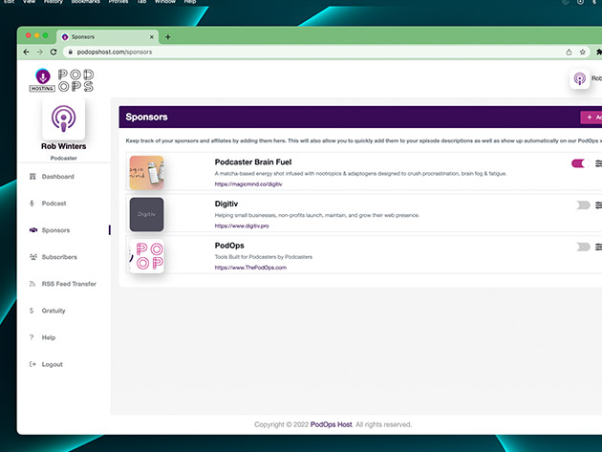This screenshot has height=452, width=602.
Task: Disable the Podcaster Brain Fuel sponsor toggle
Action: [579, 163]
